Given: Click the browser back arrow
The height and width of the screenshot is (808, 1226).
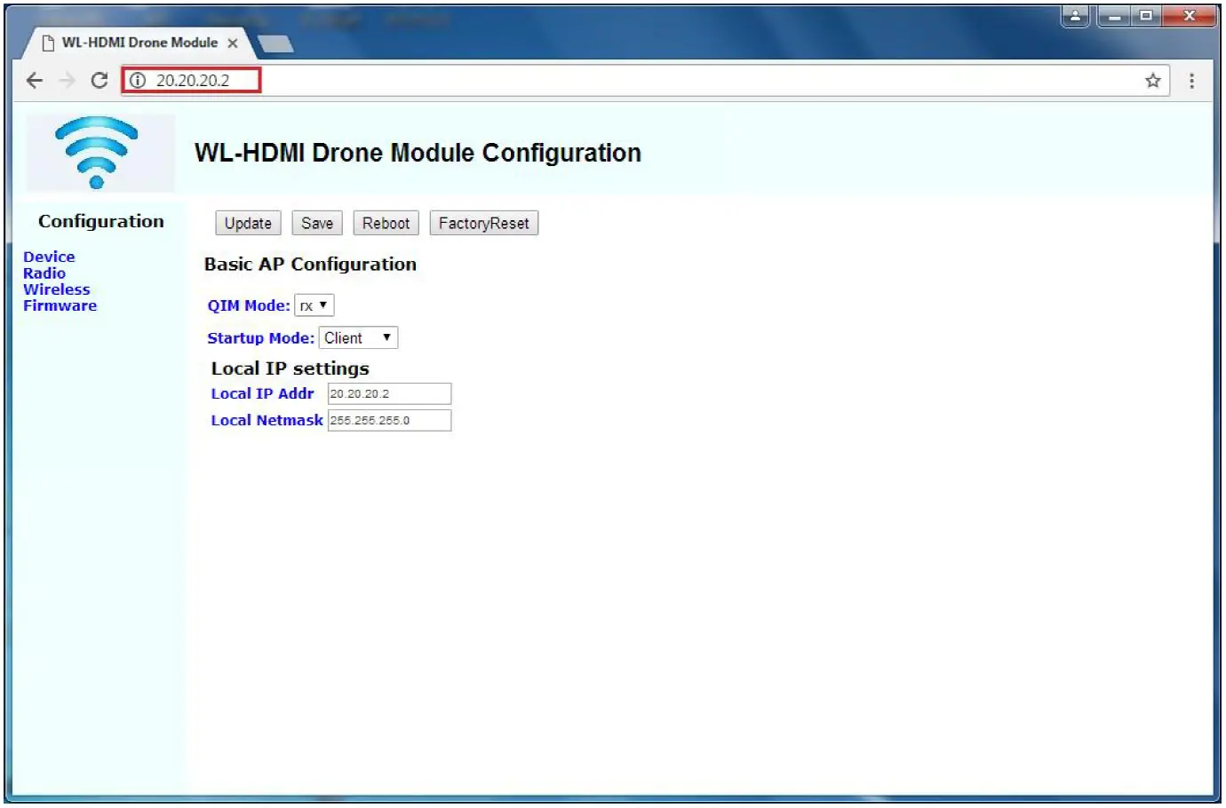Looking at the screenshot, I should [35, 81].
